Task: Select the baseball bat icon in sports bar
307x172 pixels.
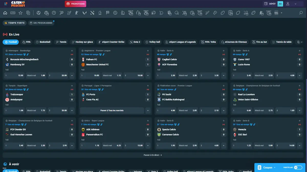Action: [x=207, y=13]
